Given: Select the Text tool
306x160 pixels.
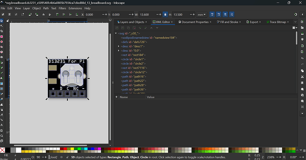Looking at the screenshot, I should pos(2,78).
